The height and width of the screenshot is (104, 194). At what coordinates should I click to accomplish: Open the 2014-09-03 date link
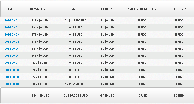coord(12,34)
